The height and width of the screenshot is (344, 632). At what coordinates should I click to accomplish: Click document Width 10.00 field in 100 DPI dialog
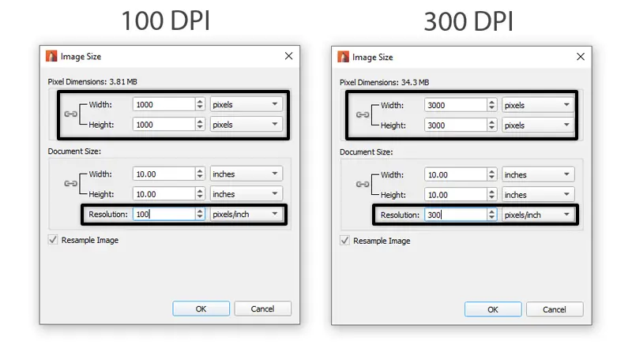tap(164, 174)
